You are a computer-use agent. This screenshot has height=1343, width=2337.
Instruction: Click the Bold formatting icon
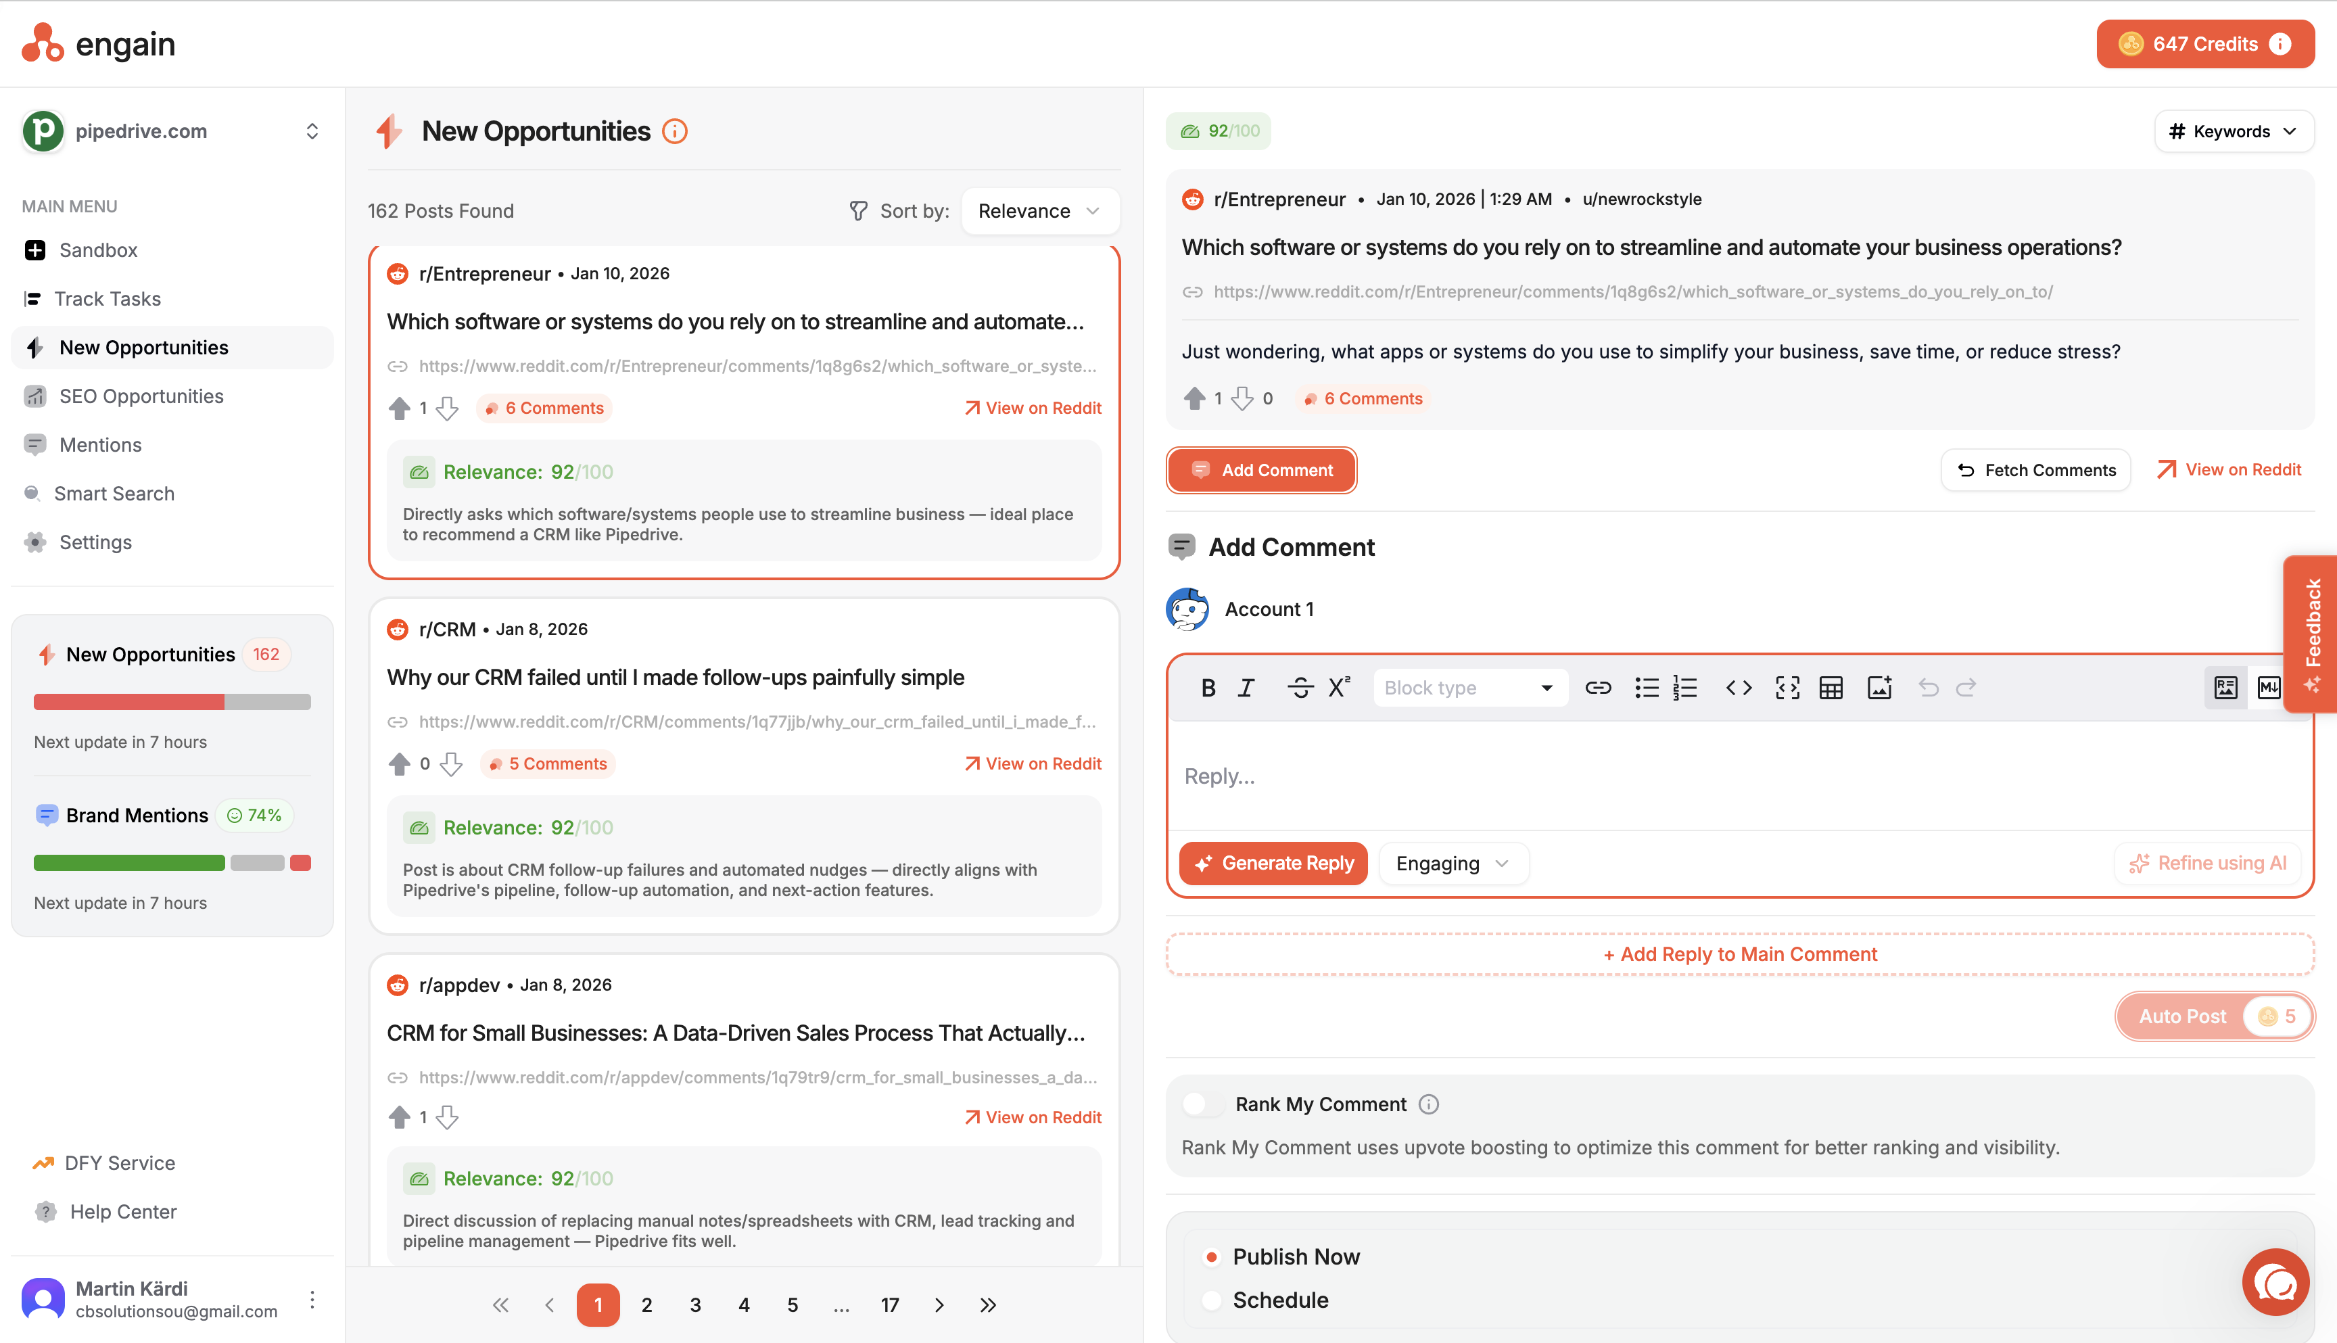(1207, 688)
